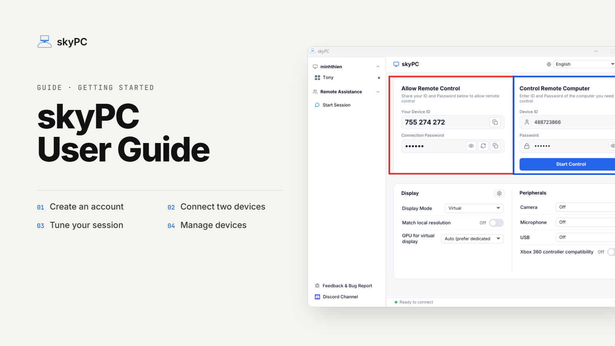
Task: Show the connection password with eye icon
Action: 471,146
